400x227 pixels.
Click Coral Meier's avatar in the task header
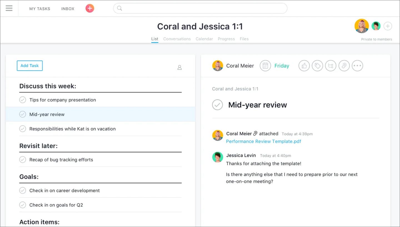[218, 66]
